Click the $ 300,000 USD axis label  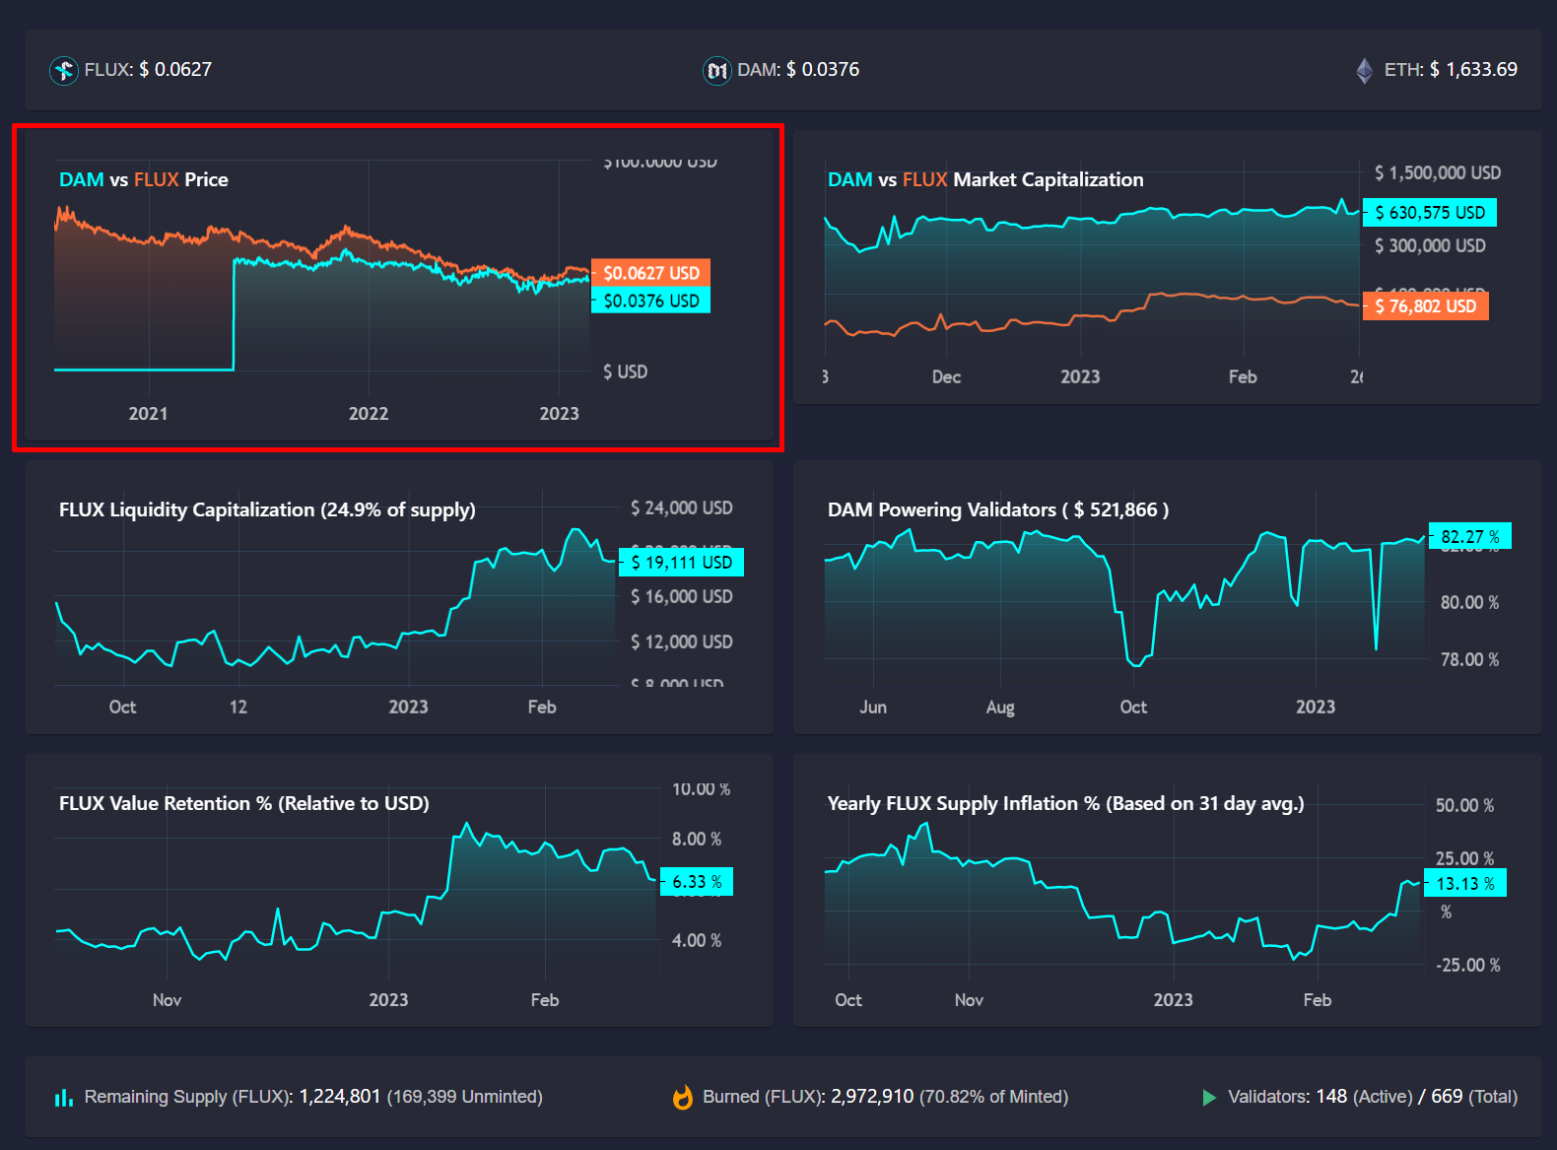[1430, 245]
